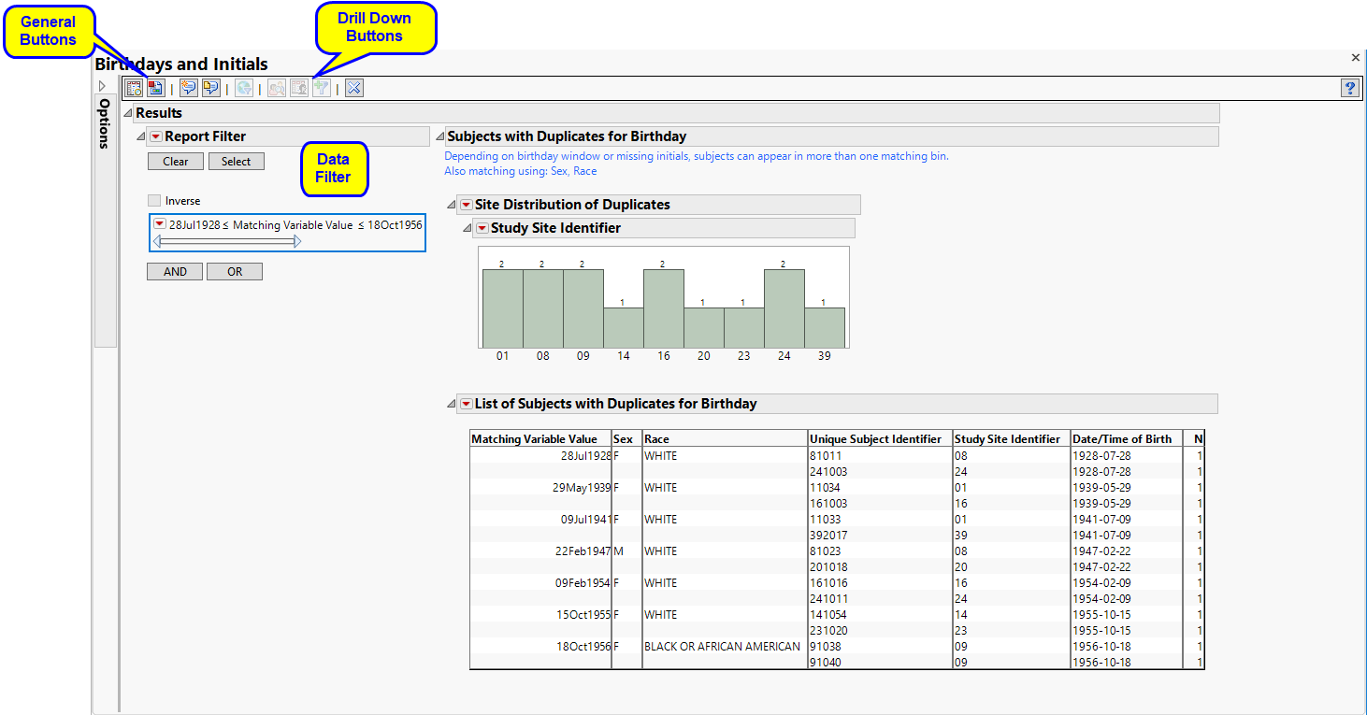Click the globe filter toolbar icon
The height and width of the screenshot is (715, 1367).
243,88
